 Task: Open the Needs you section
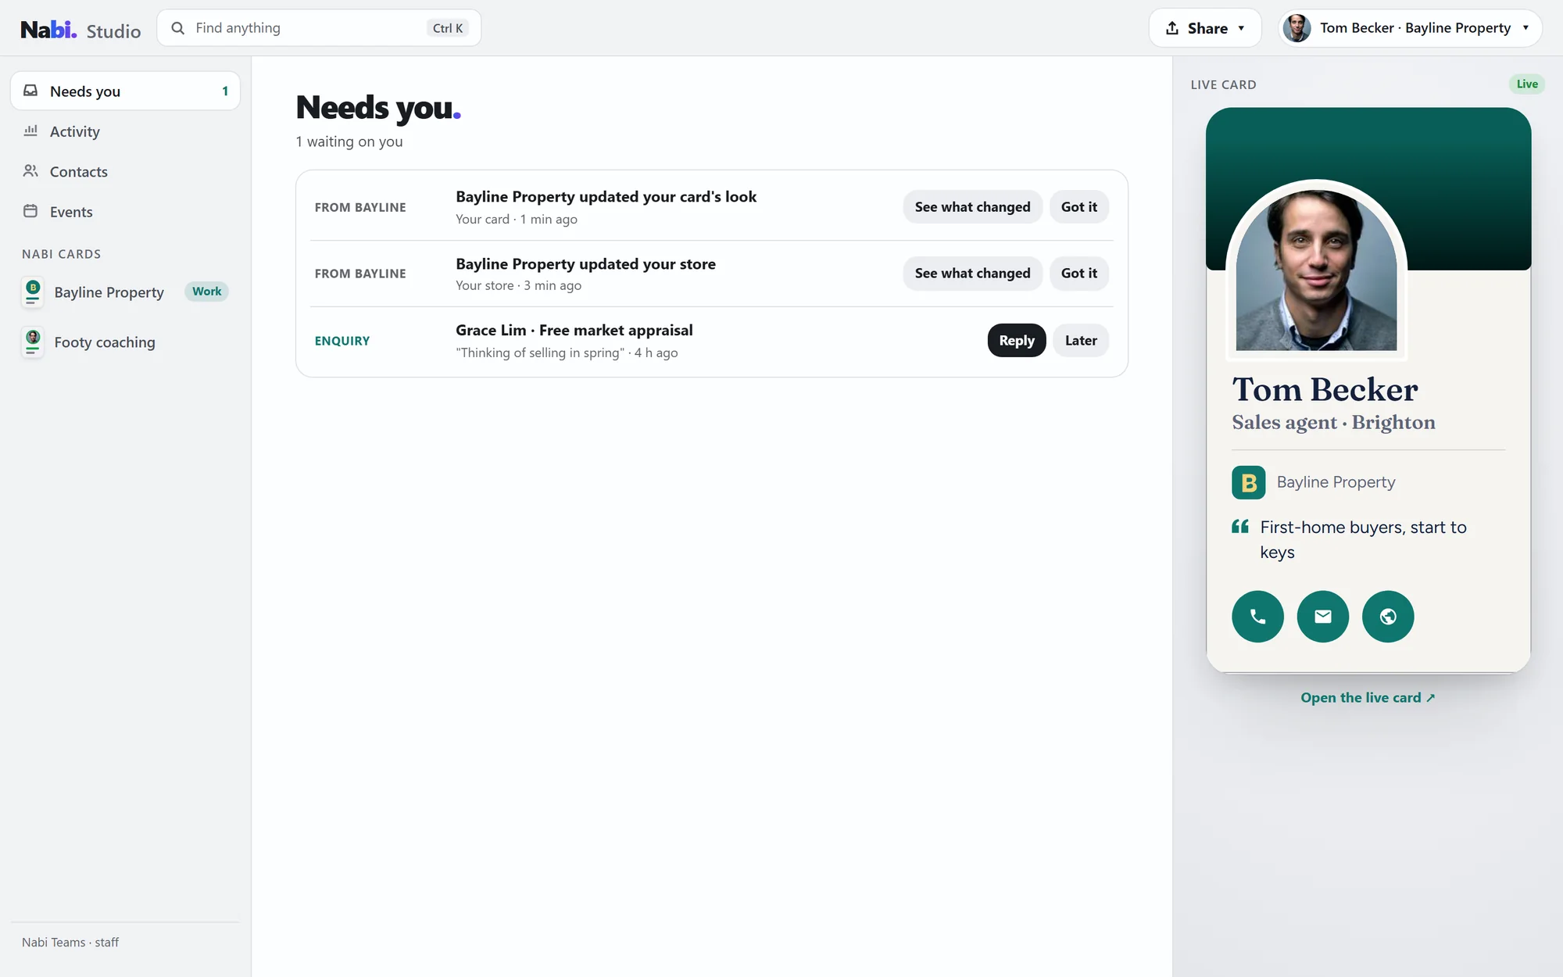click(125, 91)
